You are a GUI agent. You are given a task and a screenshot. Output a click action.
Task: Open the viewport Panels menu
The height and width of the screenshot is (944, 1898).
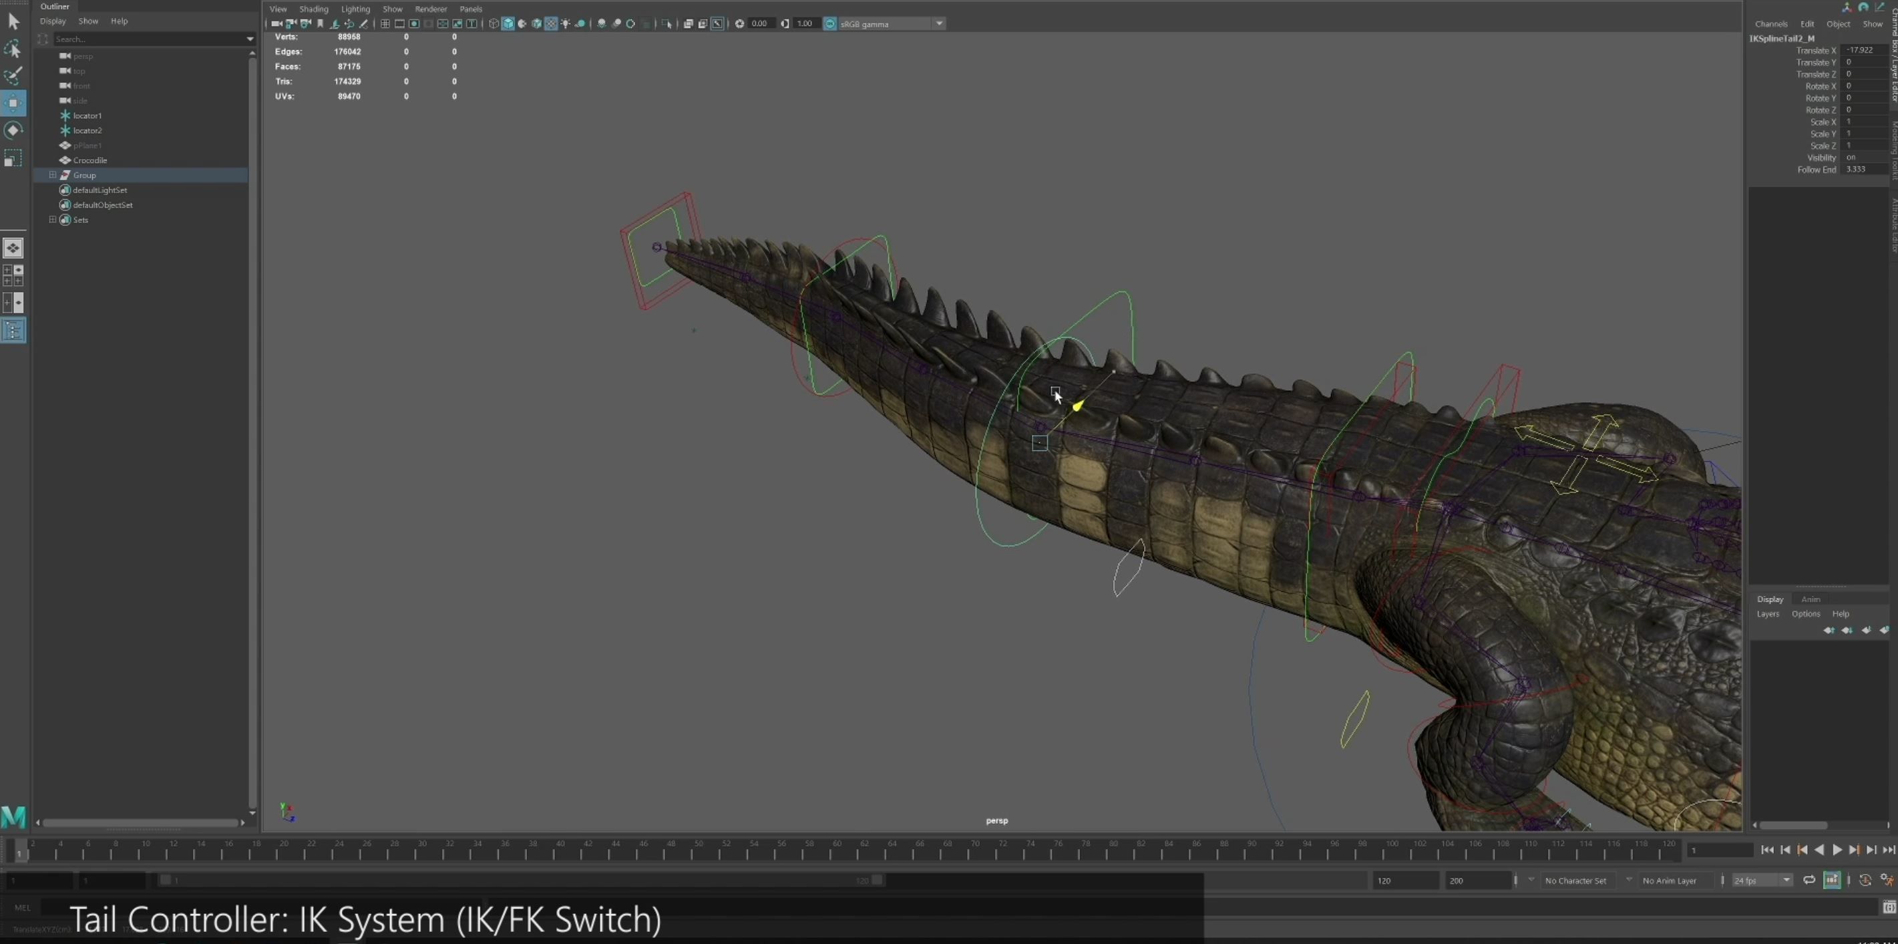(471, 9)
